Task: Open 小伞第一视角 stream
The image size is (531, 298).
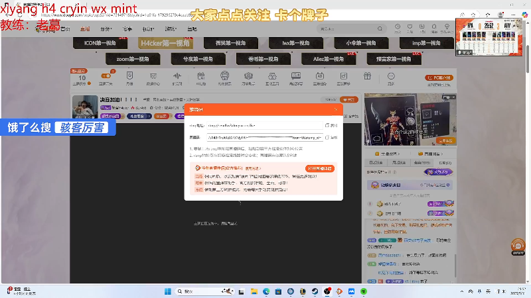Action: [361, 43]
